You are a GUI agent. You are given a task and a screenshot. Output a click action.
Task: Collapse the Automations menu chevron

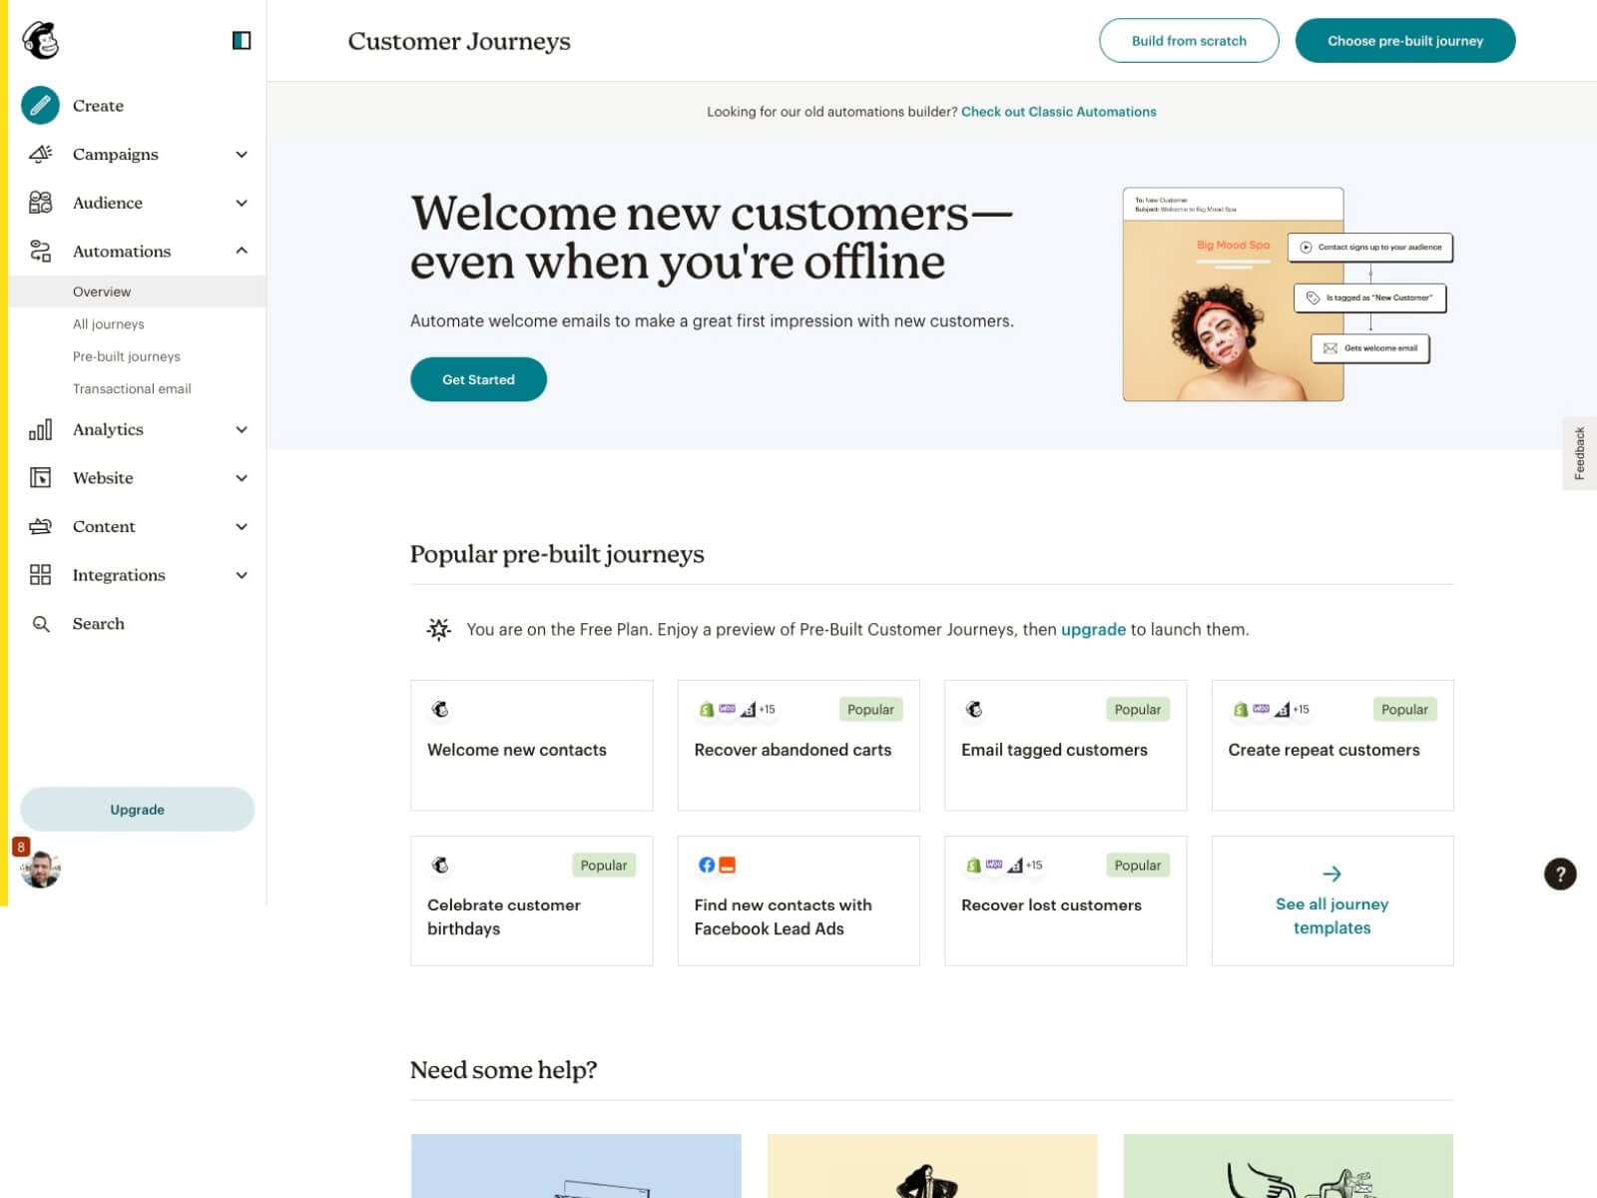[x=242, y=251]
